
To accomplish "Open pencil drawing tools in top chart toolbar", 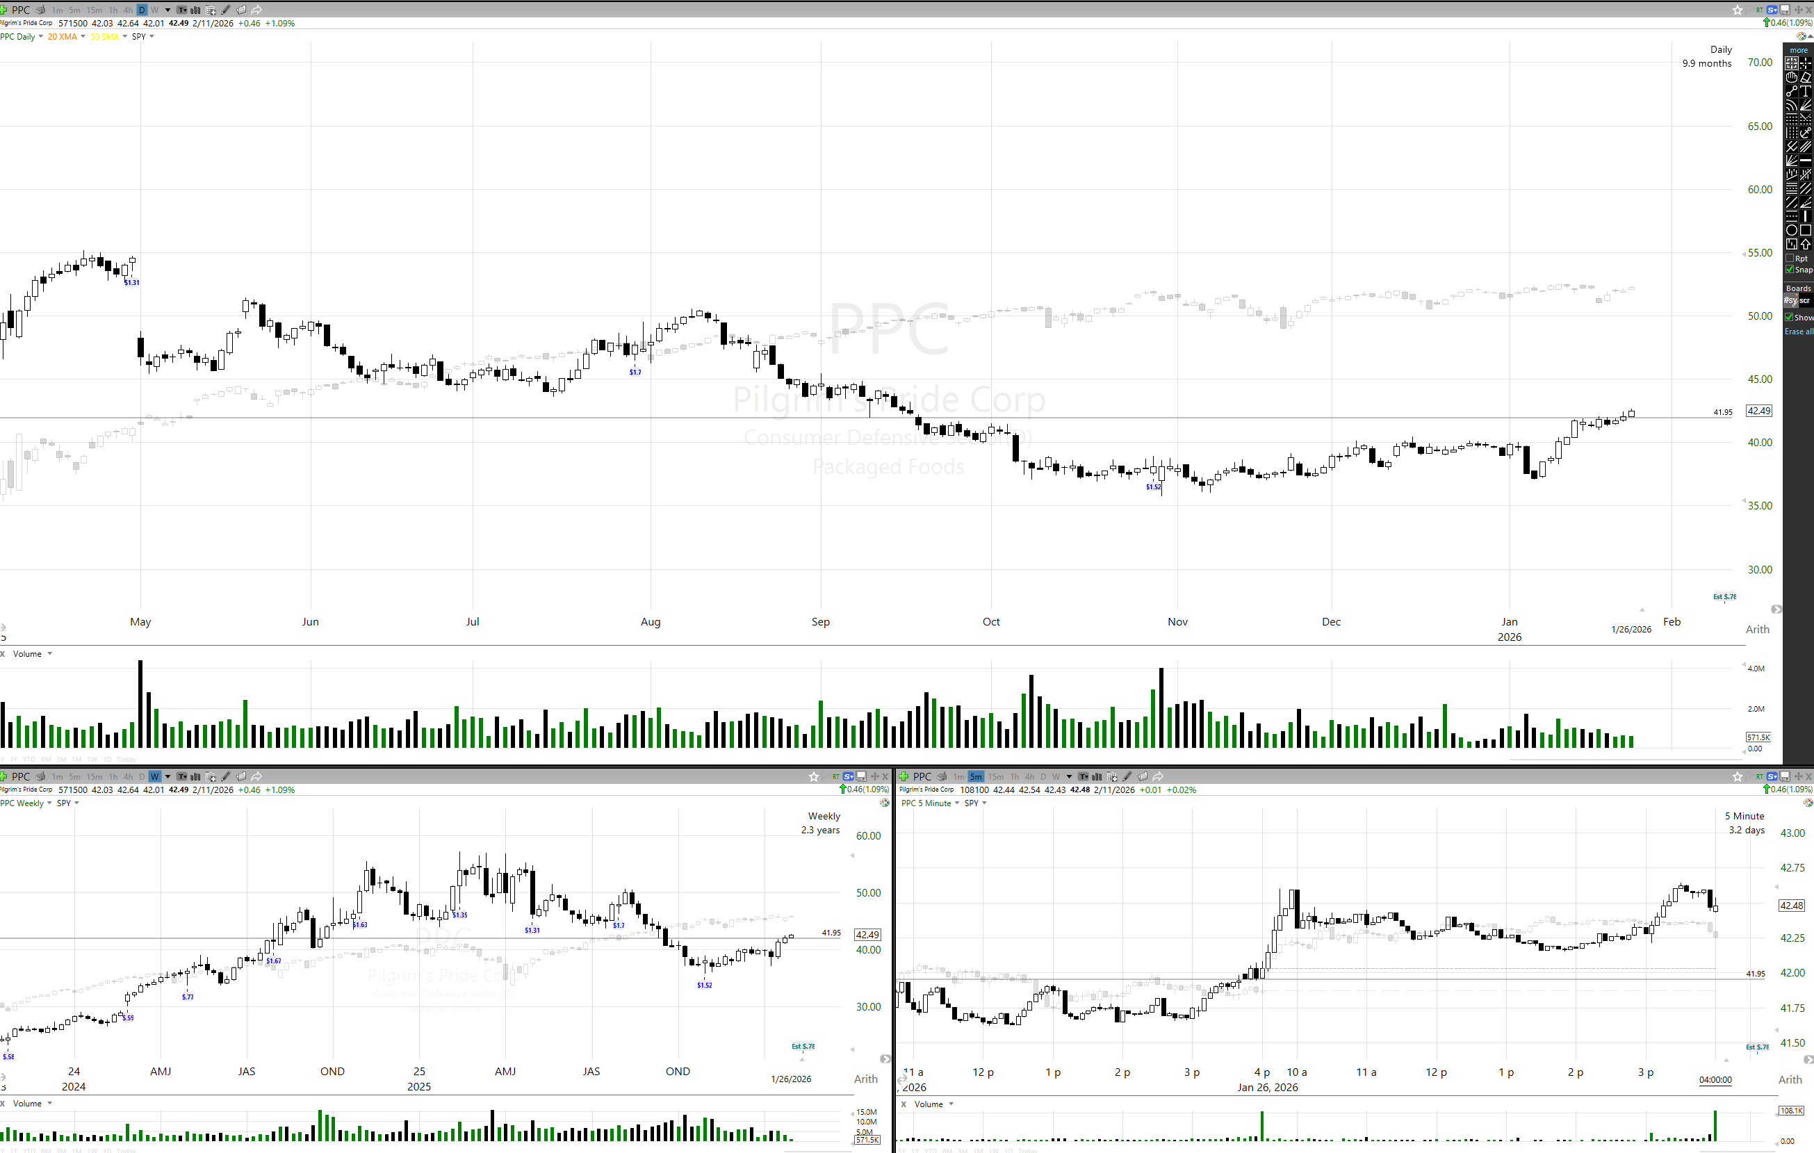I will (x=226, y=10).
